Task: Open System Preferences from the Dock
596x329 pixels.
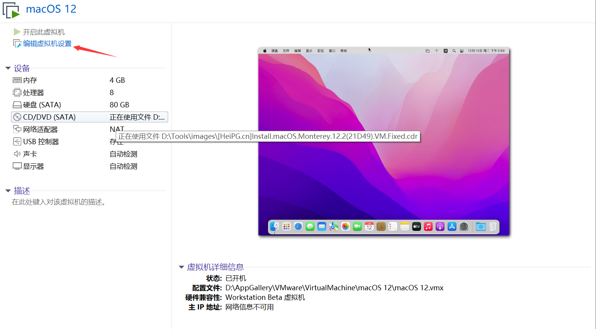Action: coord(463,227)
